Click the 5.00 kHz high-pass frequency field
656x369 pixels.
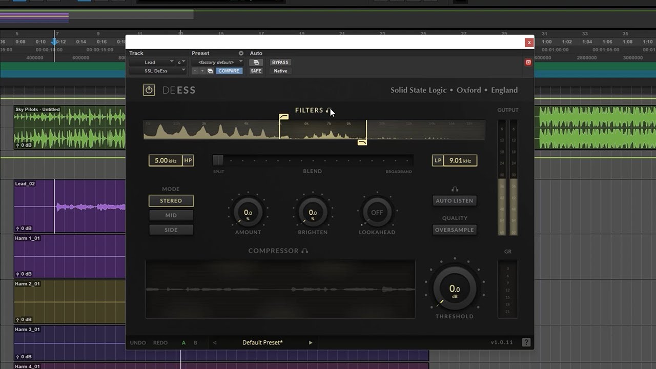(x=166, y=160)
